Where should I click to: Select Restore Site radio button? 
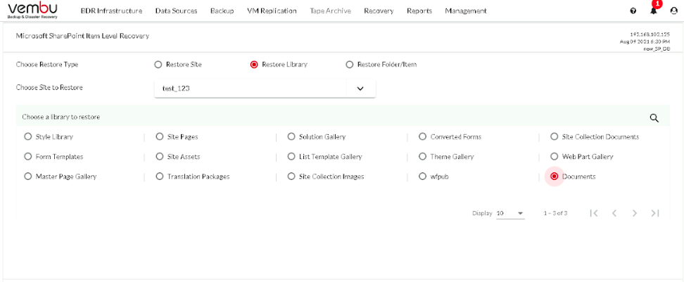tap(158, 65)
